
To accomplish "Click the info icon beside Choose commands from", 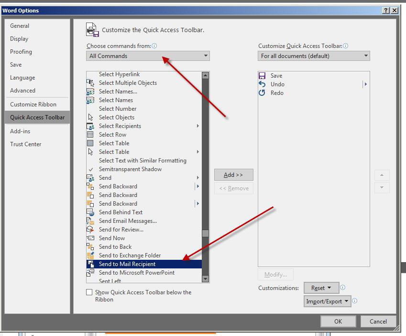I will tap(154, 46).
